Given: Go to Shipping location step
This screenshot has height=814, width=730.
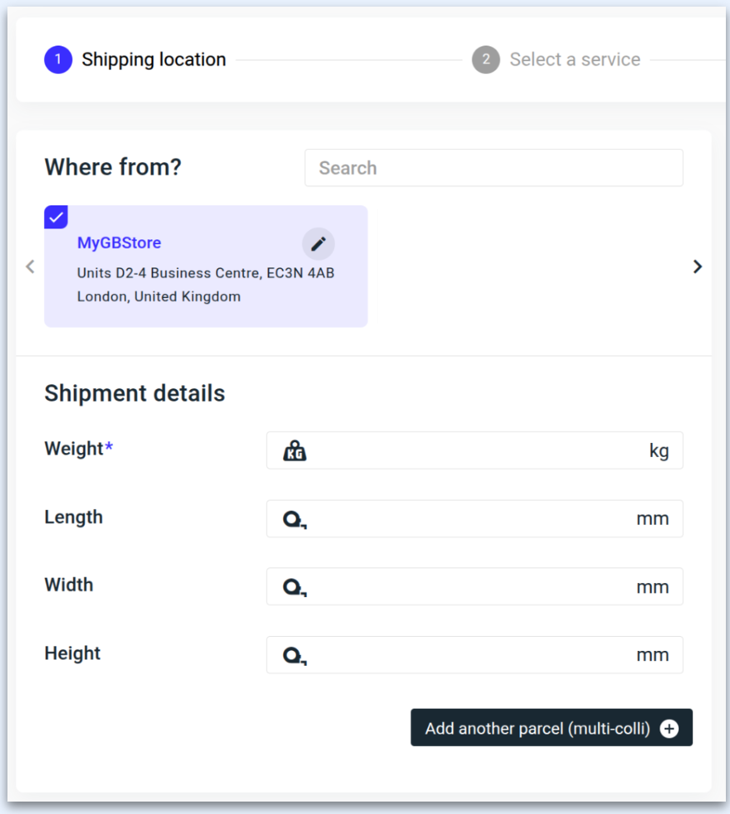Looking at the screenshot, I should click(153, 60).
